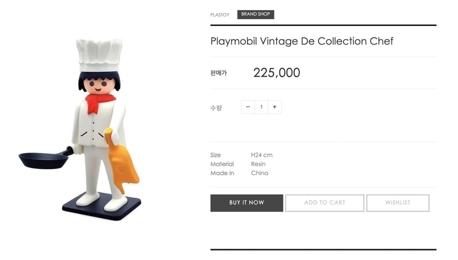Add the chef figure to cart

(x=324, y=203)
